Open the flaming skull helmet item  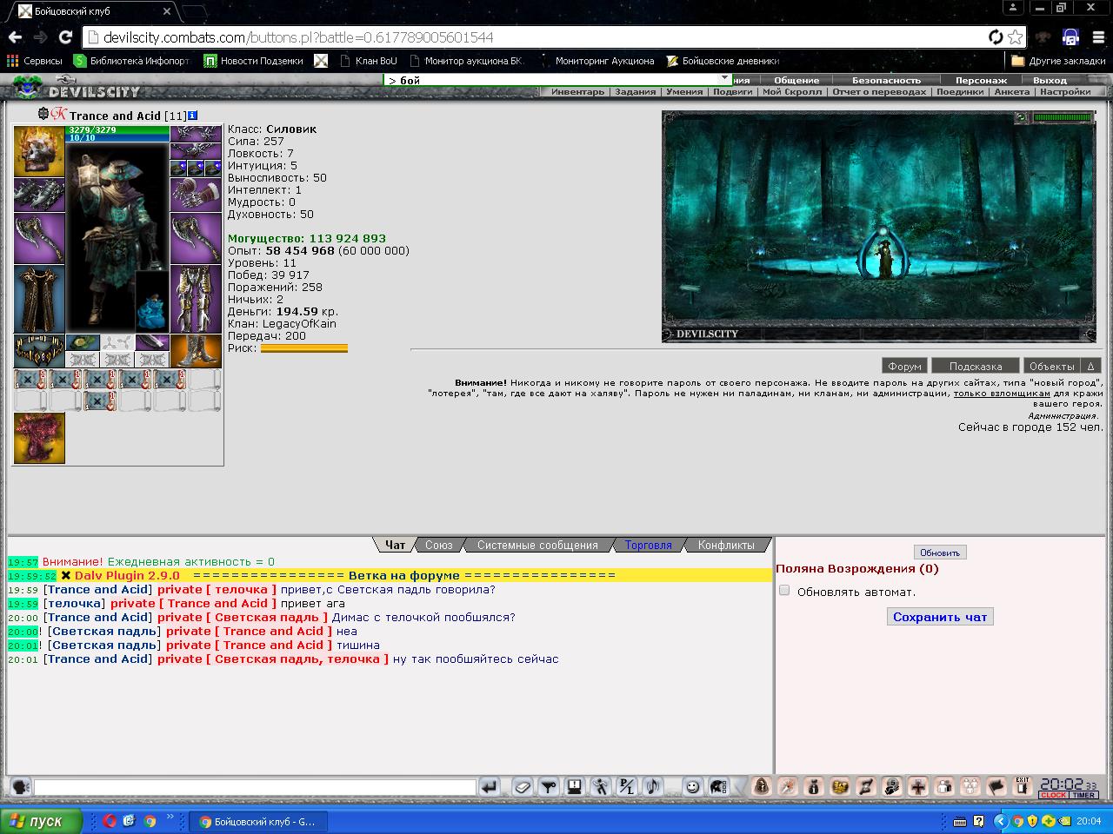39,151
